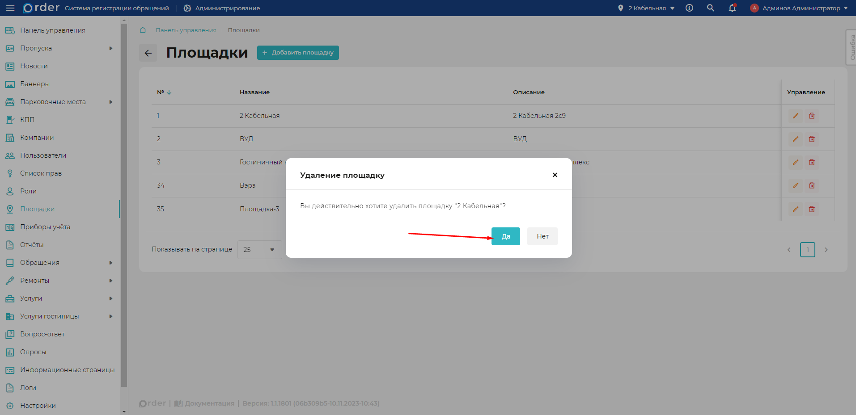Open the info circle icon
Viewport: 856px width, 415px height.
pyautogui.click(x=689, y=8)
